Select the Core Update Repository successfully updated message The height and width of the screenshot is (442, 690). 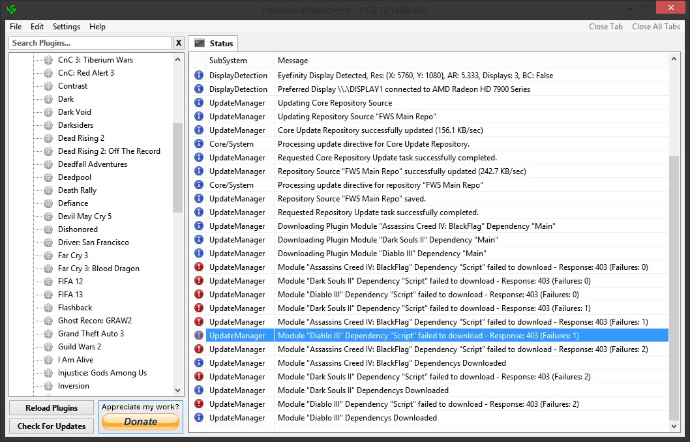coord(380,130)
